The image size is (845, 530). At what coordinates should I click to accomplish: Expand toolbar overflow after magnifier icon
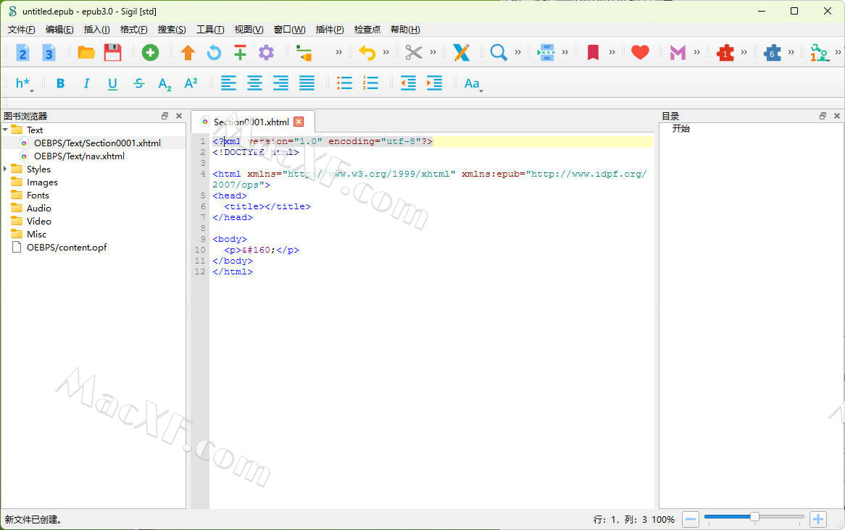coord(518,52)
